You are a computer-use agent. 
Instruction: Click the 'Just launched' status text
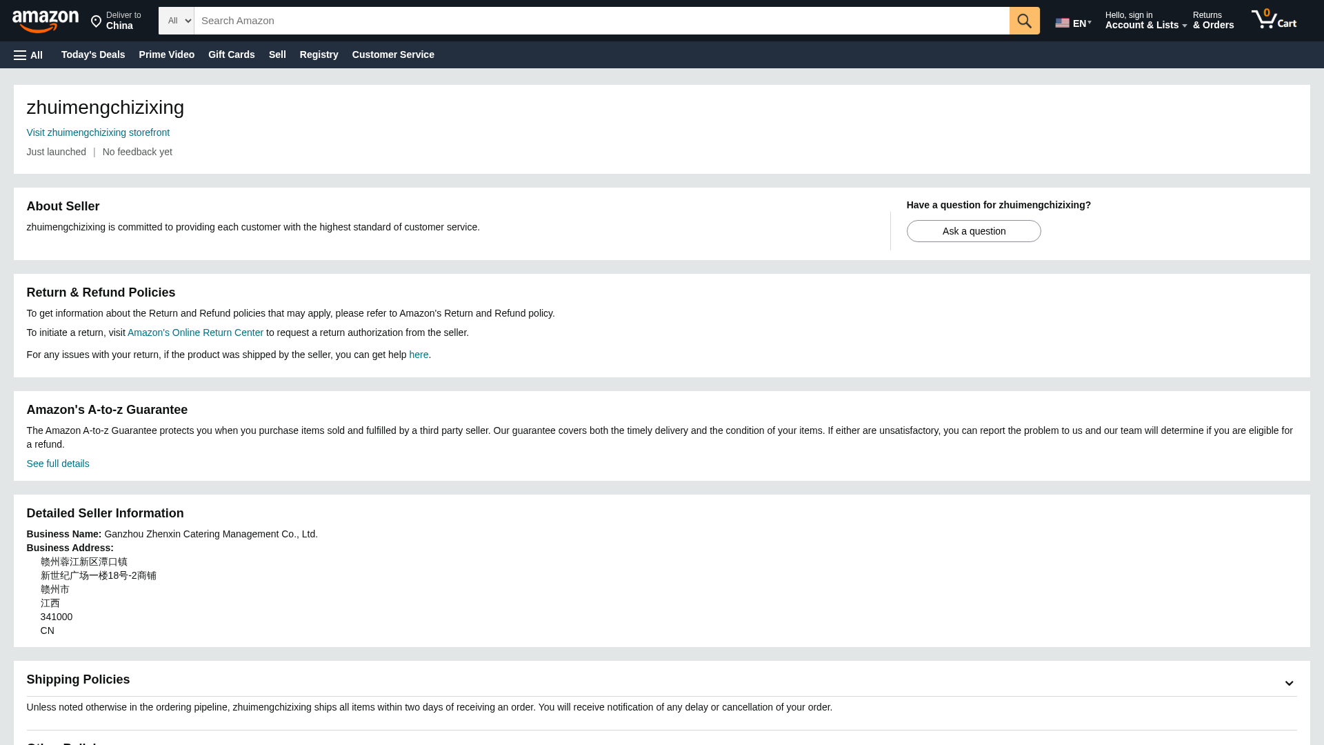click(57, 152)
